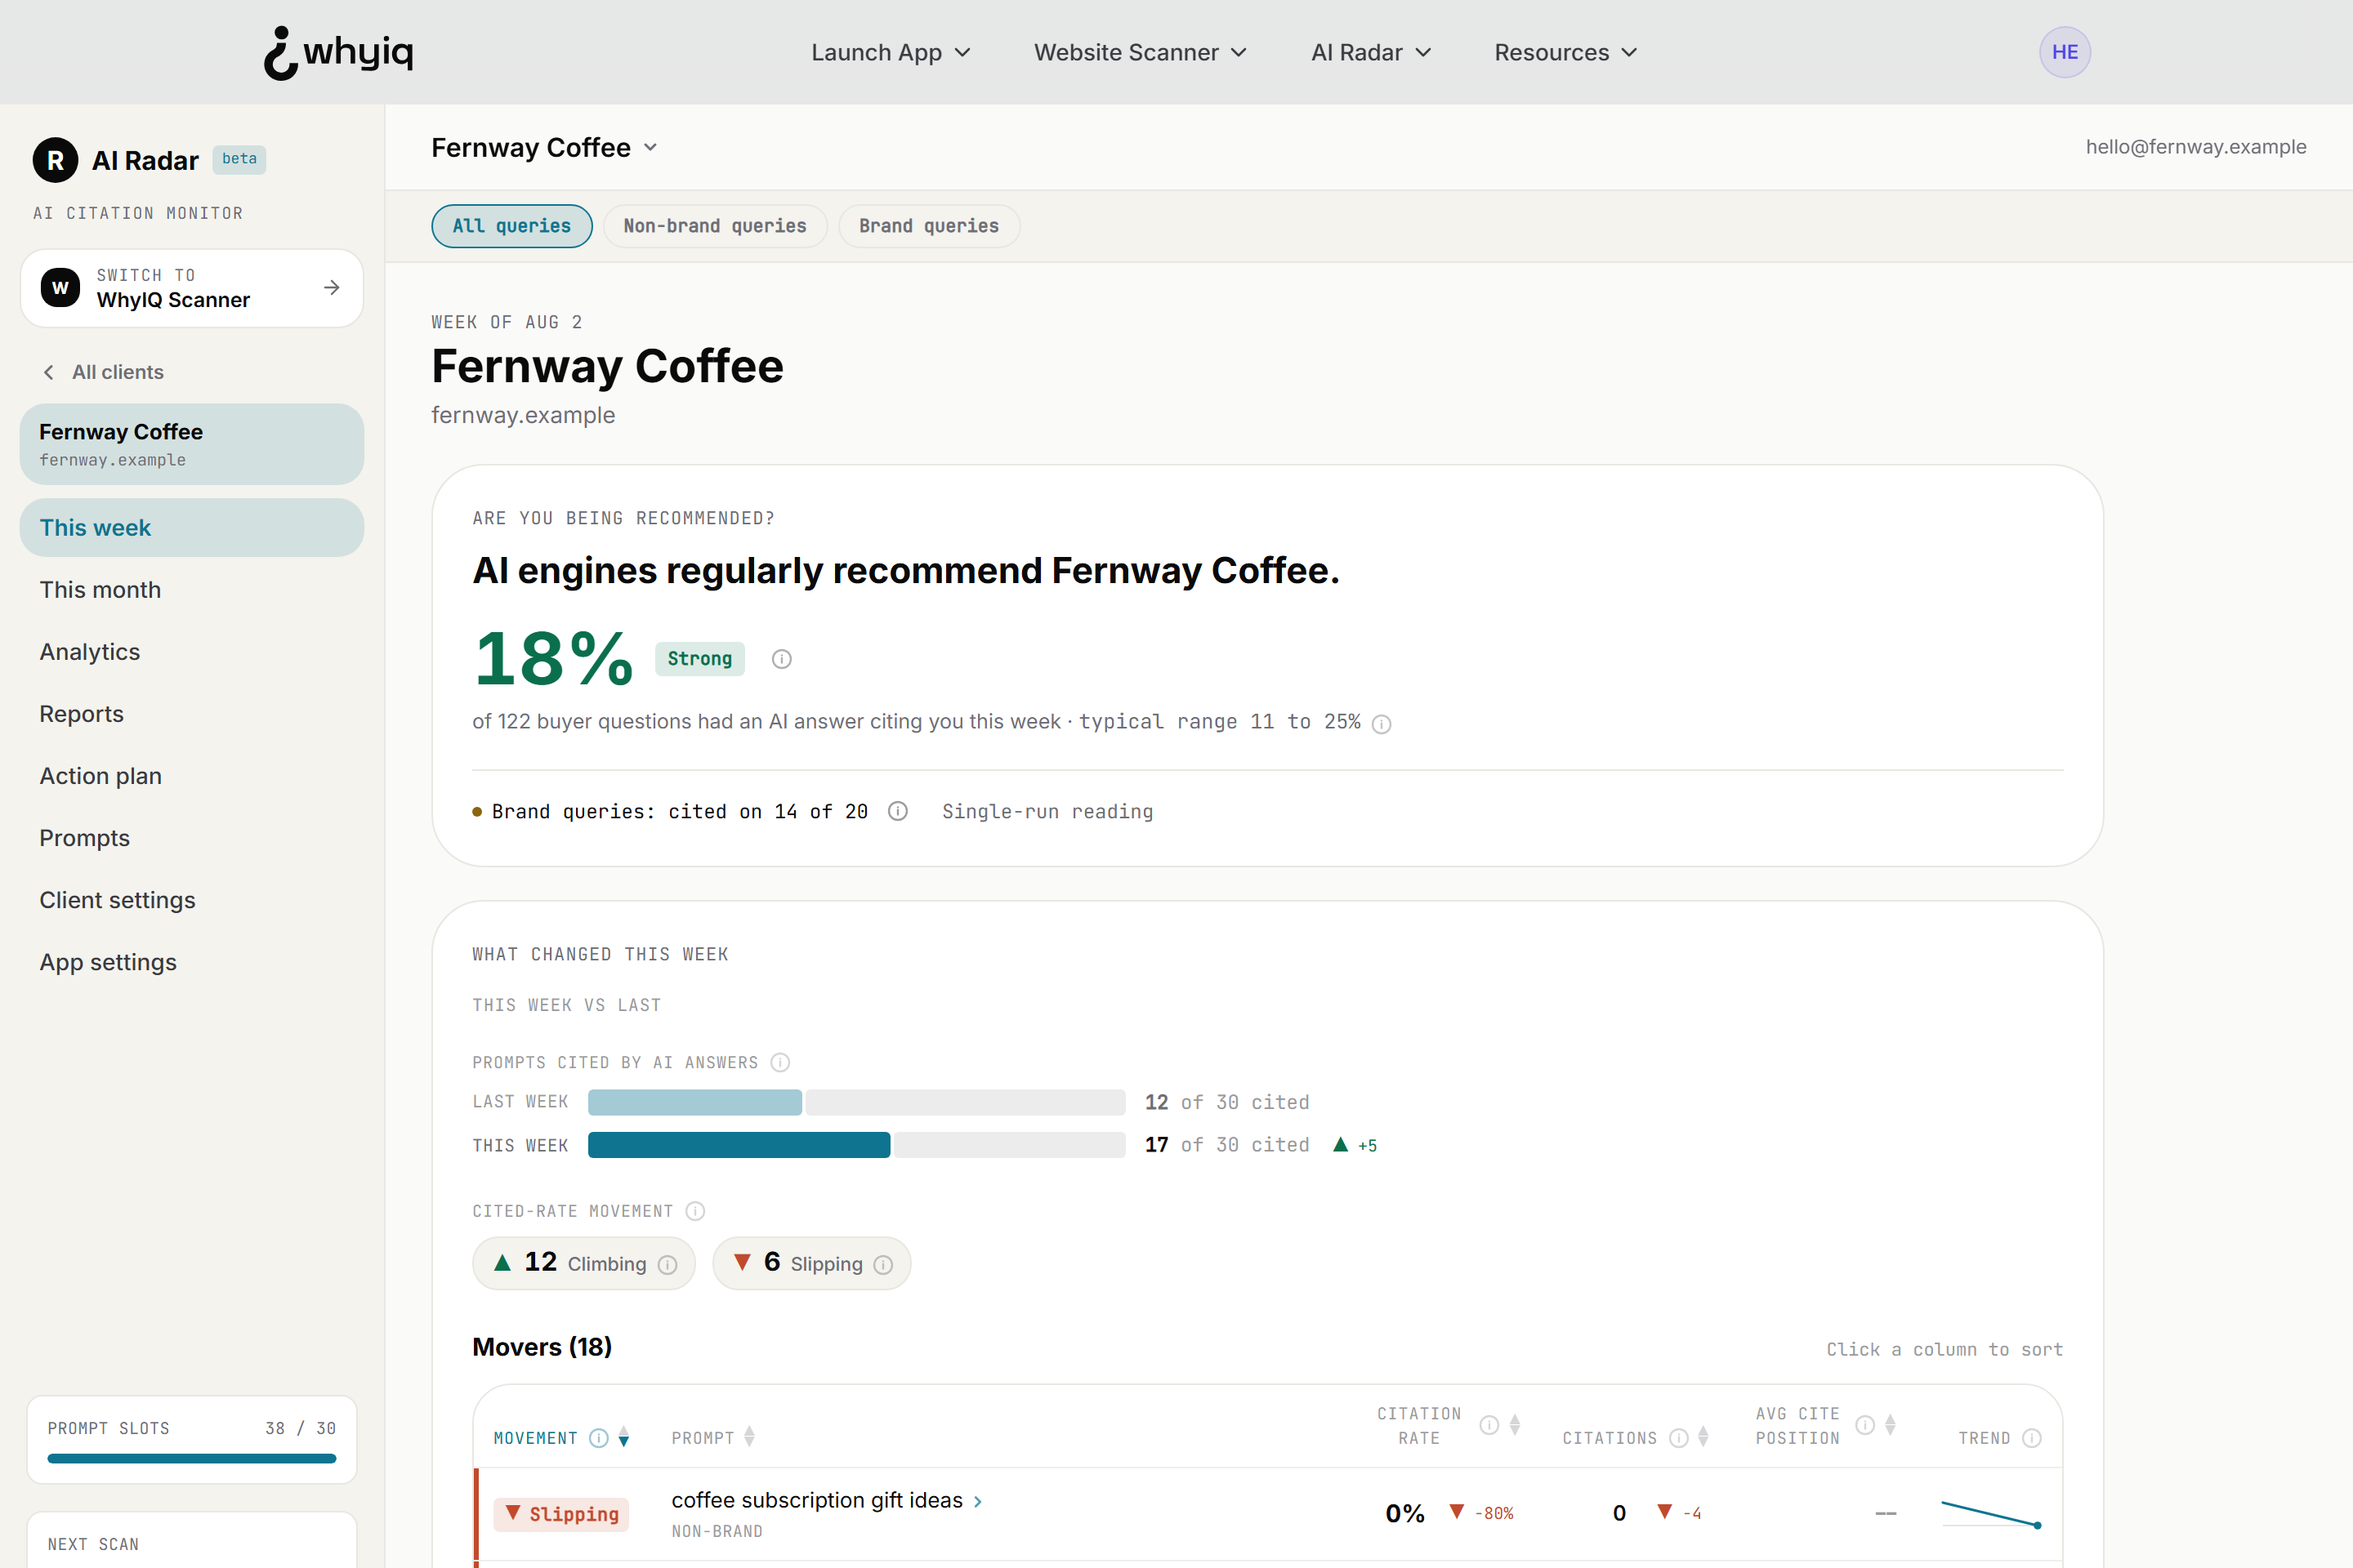This screenshot has height=1568, width=2353.
Task: Click the "Movers (18)" heading
Action: click(541, 1348)
